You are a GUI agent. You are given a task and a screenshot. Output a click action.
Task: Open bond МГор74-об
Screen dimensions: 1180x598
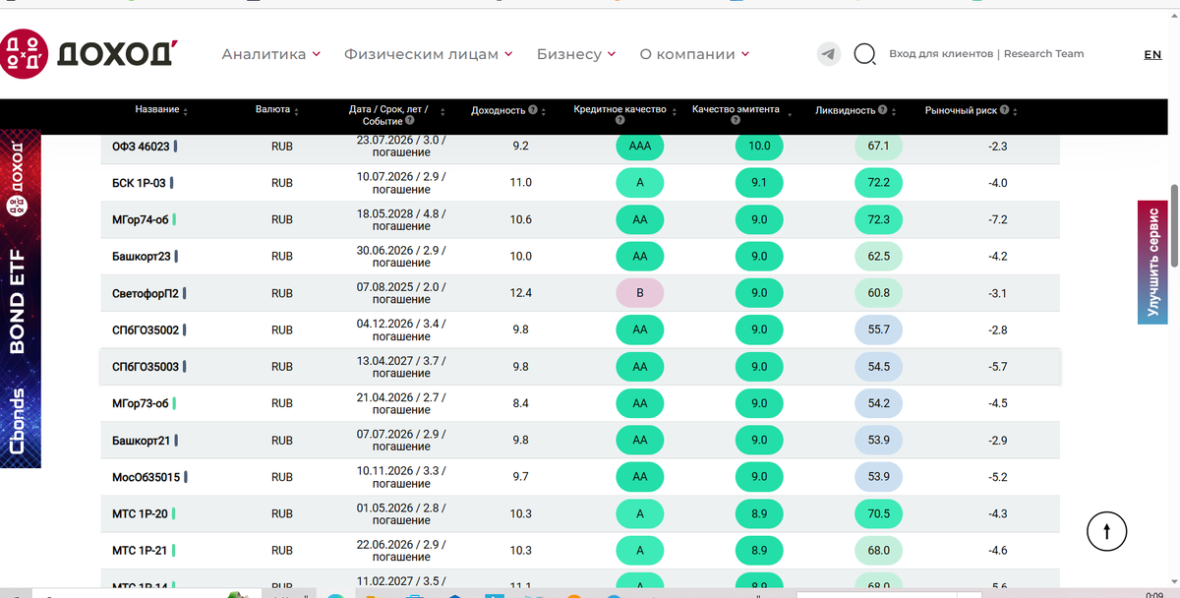(x=142, y=219)
